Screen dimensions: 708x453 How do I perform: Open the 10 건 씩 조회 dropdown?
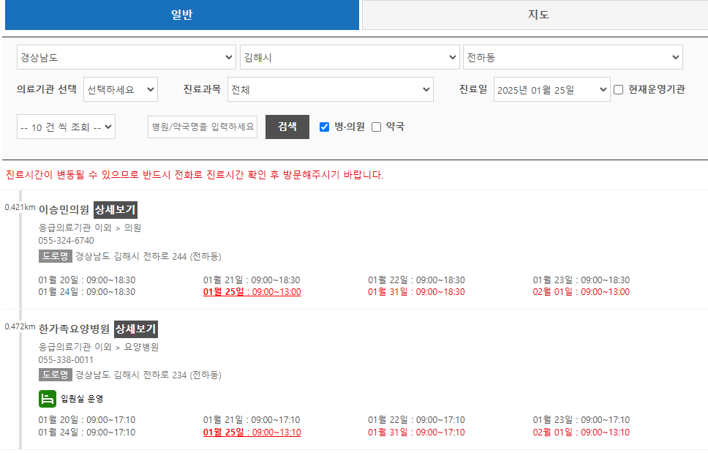pyautogui.click(x=66, y=127)
